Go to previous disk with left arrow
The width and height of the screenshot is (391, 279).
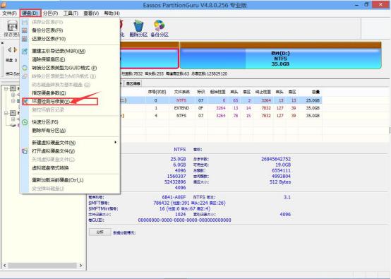pos(9,50)
